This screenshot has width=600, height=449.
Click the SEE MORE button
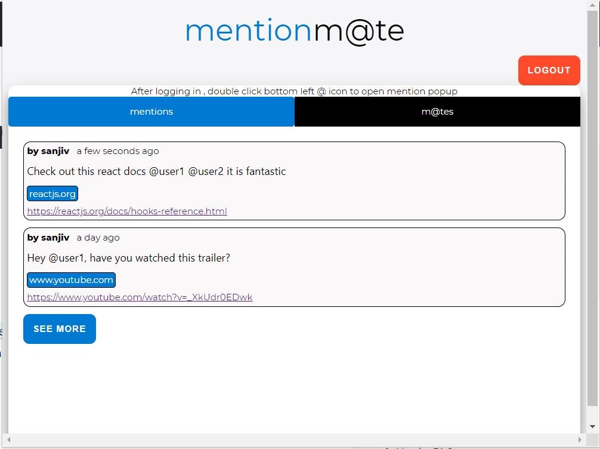(x=59, y=328)
